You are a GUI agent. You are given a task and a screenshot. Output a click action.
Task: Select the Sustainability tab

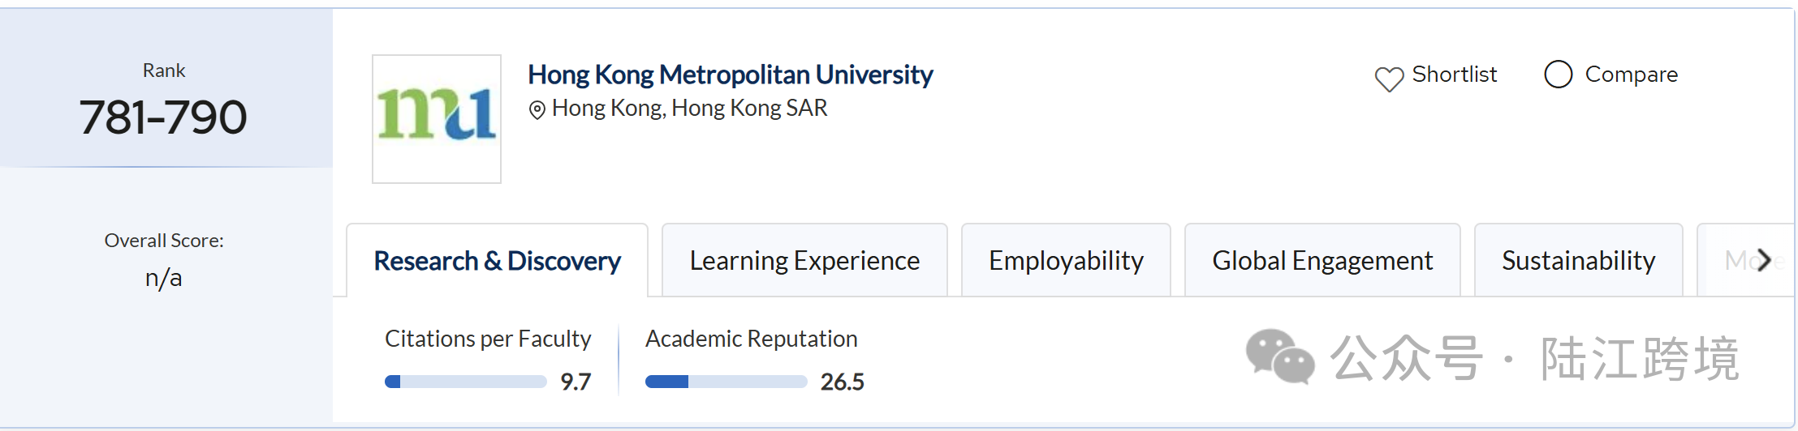1578,261
